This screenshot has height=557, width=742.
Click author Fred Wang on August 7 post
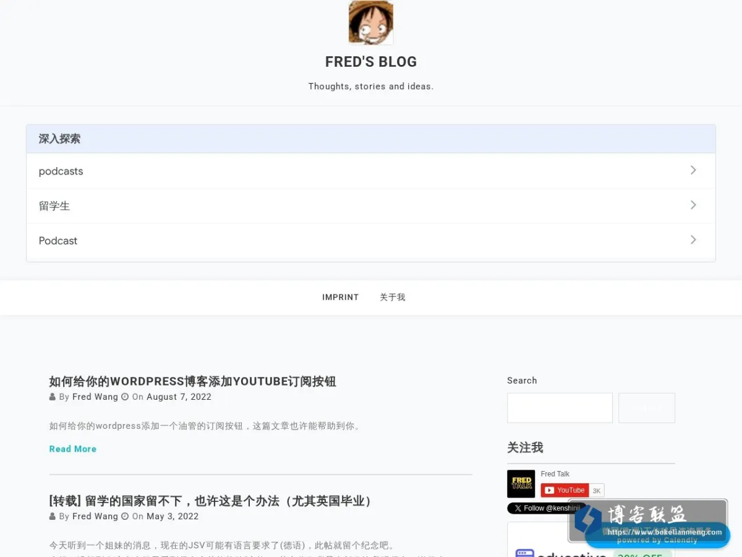tap(95, 397)
